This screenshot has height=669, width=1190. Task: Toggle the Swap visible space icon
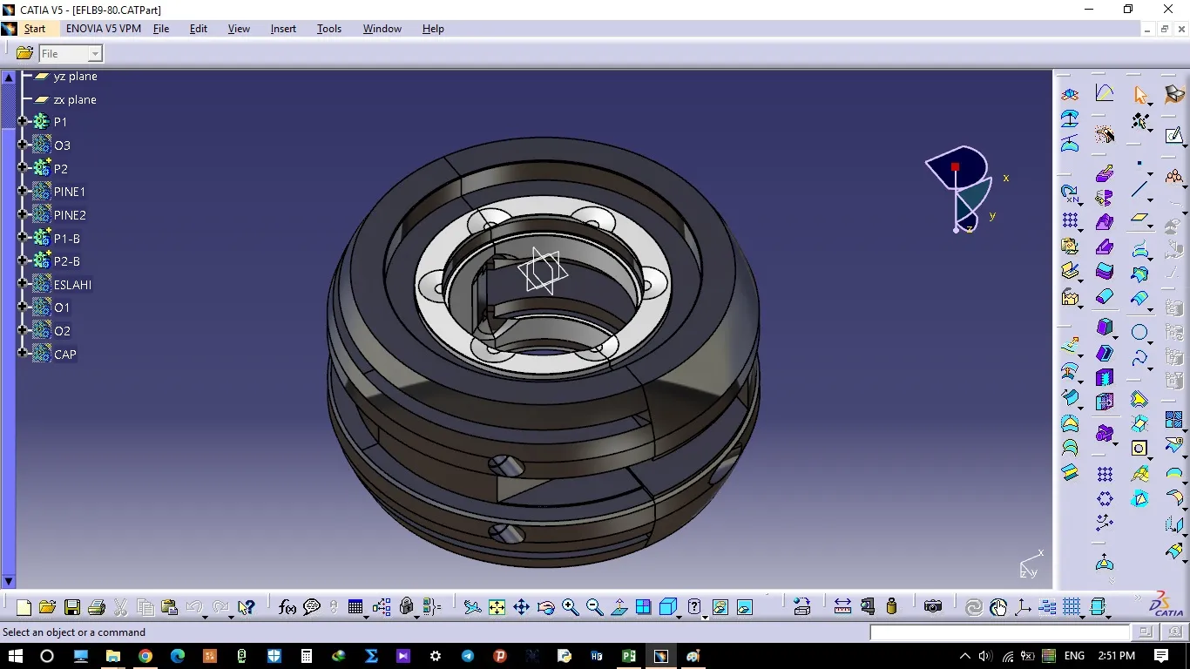pyautogui.click(x=744, y=607)
